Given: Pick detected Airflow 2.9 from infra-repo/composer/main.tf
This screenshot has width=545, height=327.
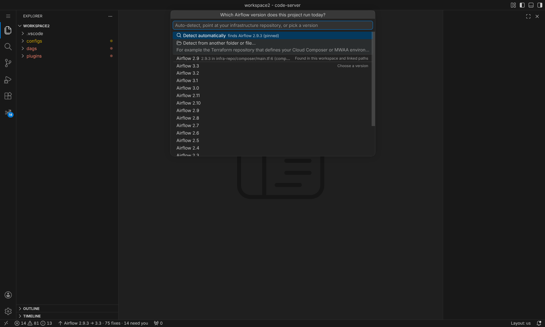Looking at the screenshot, I should (x=272, y=58).
